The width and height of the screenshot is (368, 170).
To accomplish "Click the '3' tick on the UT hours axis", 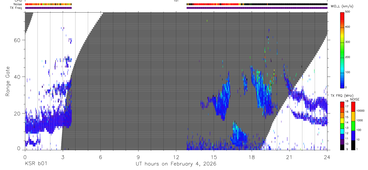I will coord(63,157).
